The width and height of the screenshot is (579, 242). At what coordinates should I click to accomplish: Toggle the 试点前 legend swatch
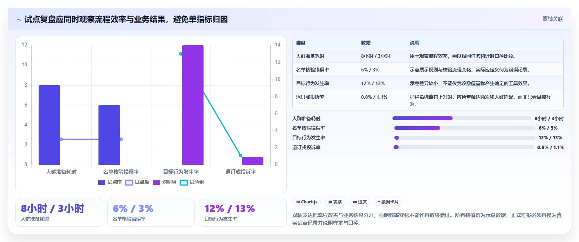[102, 182]
